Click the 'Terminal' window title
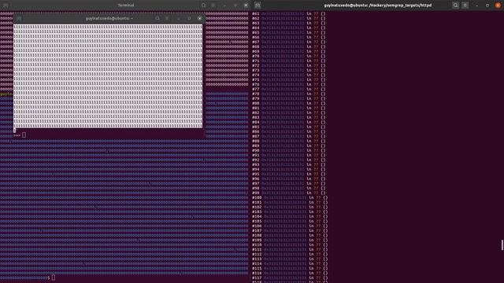The image size is (504, 283). pos(126,6)
